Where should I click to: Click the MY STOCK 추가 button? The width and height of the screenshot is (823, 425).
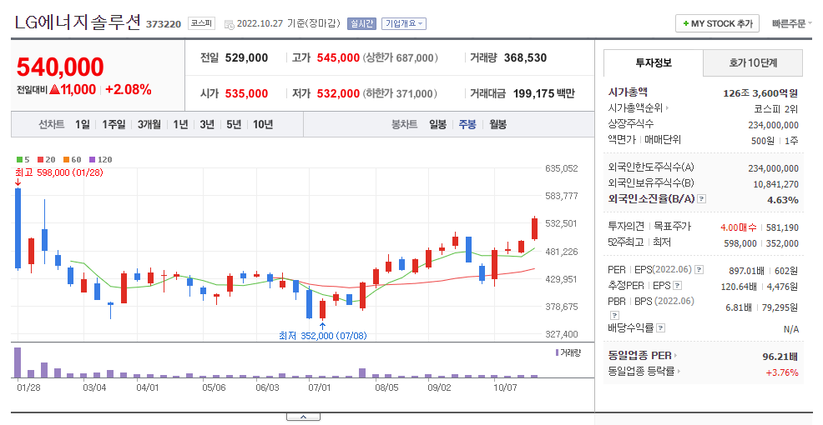pyautogui.click(x=718, y=23)
